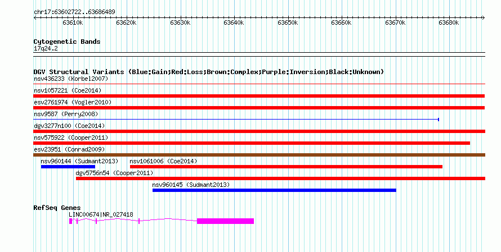This screenshot has height=252, width=501.
Task: Select the blue nsv960145 gain bar
Action: pyautogui.click(x=275, y=190)
